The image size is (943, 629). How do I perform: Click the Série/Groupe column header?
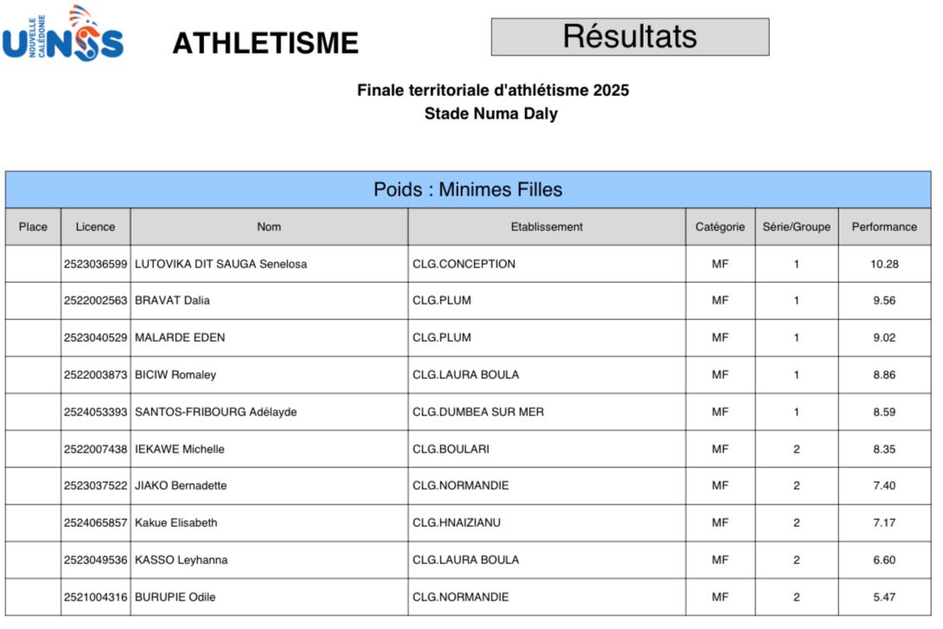(796, 227)
